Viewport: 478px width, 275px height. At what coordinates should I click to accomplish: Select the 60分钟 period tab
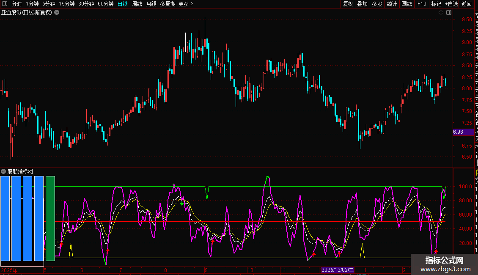pos(105,4)
